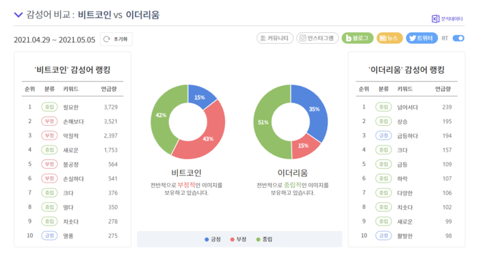This screenshot has height=257, width=479.
Task: Click the 긍정 blue legend dot
Action: pos(207,240)
